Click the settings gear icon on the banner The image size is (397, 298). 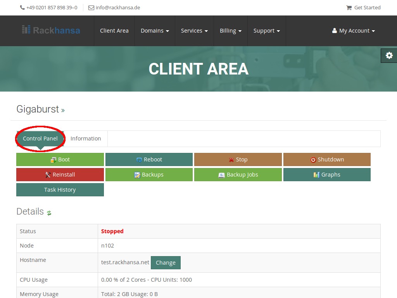(x=389, y=55)
